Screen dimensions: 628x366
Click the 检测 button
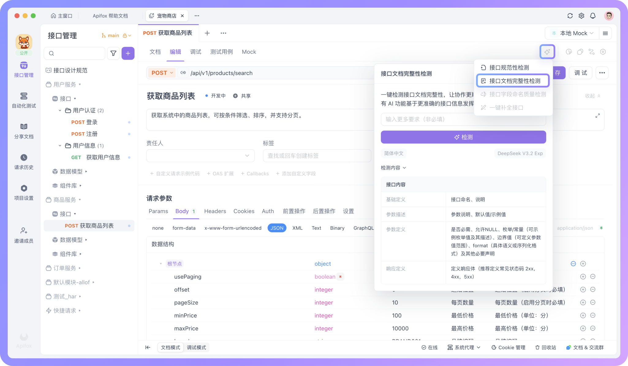pos(463,137)
